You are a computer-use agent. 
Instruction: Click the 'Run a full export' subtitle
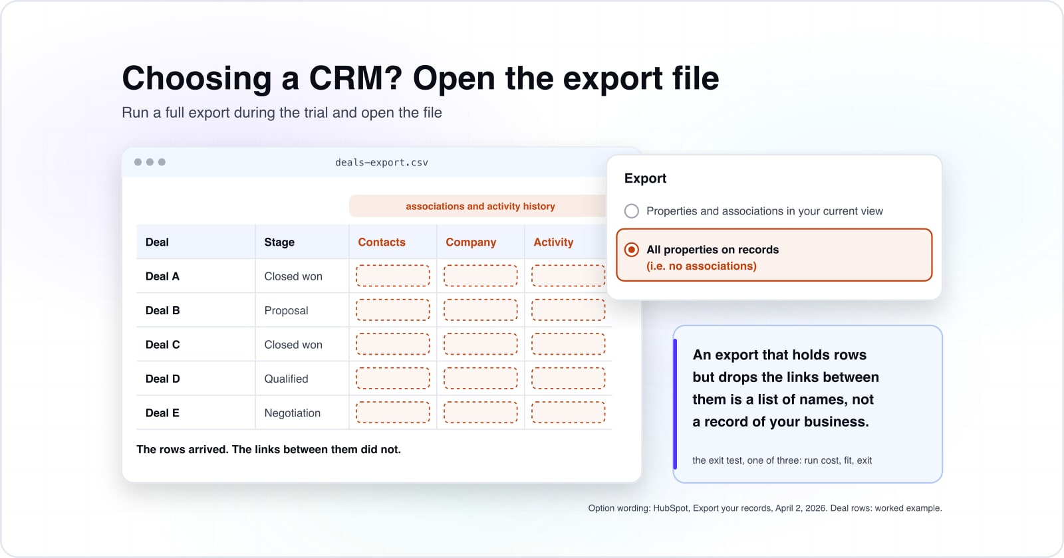(x=282, y=112)
